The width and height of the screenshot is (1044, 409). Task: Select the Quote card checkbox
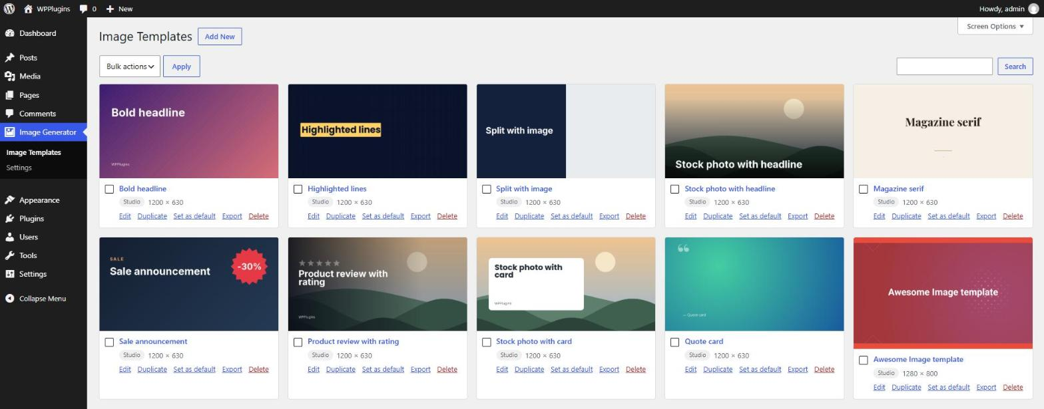click(674, 342)
